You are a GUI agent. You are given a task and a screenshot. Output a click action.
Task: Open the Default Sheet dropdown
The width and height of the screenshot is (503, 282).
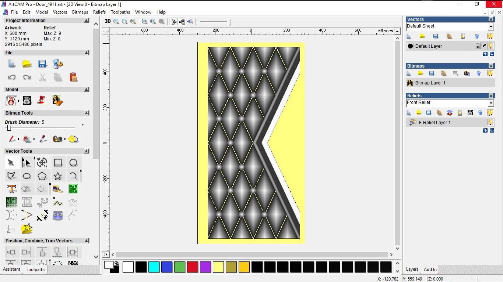point(490,27)
